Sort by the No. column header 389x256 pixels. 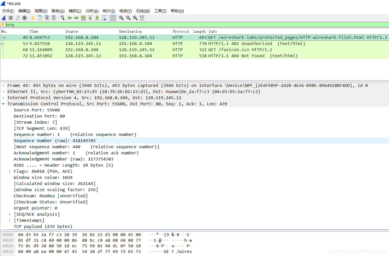14,31
